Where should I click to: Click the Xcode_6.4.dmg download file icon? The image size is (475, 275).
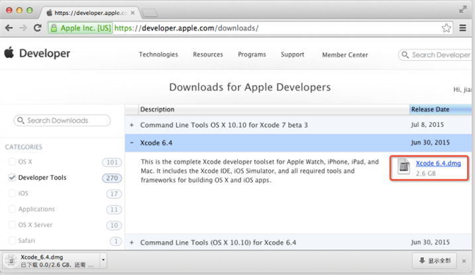pyautogui.click(x=11, y=260)
